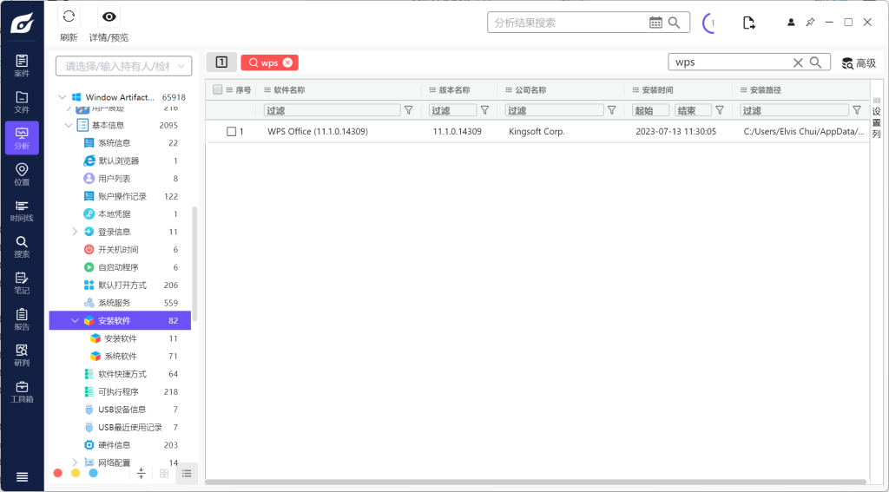The width and height of the screenshot is (889, 492).
Task: Open the 工具箱 toolbox sidebar icon
Action: point(22,391)
